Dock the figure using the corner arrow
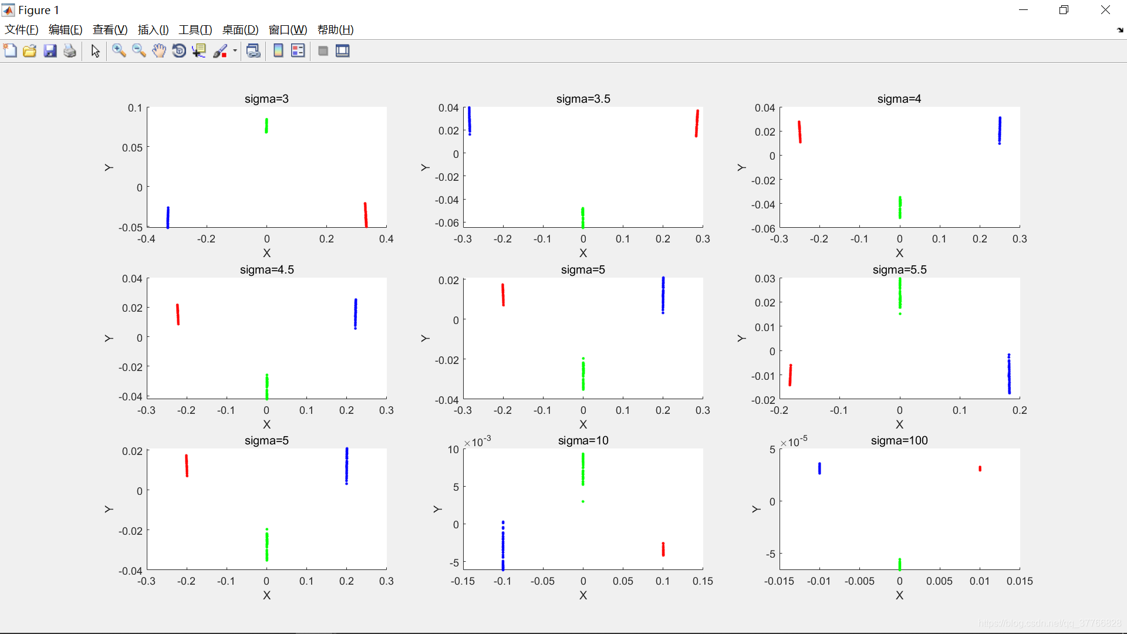Image resolution: width=1127 pixels, height=634 pixels. pyautogui.click(x=1120, y=30)
